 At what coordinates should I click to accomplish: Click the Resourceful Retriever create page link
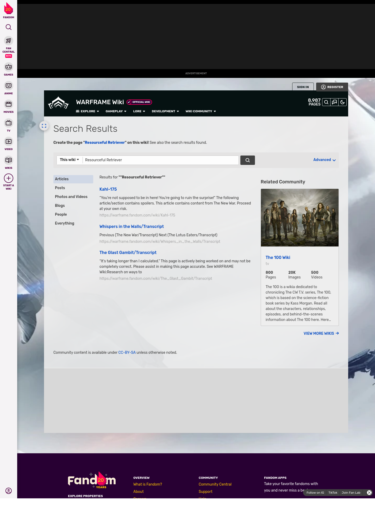(105, 142)
